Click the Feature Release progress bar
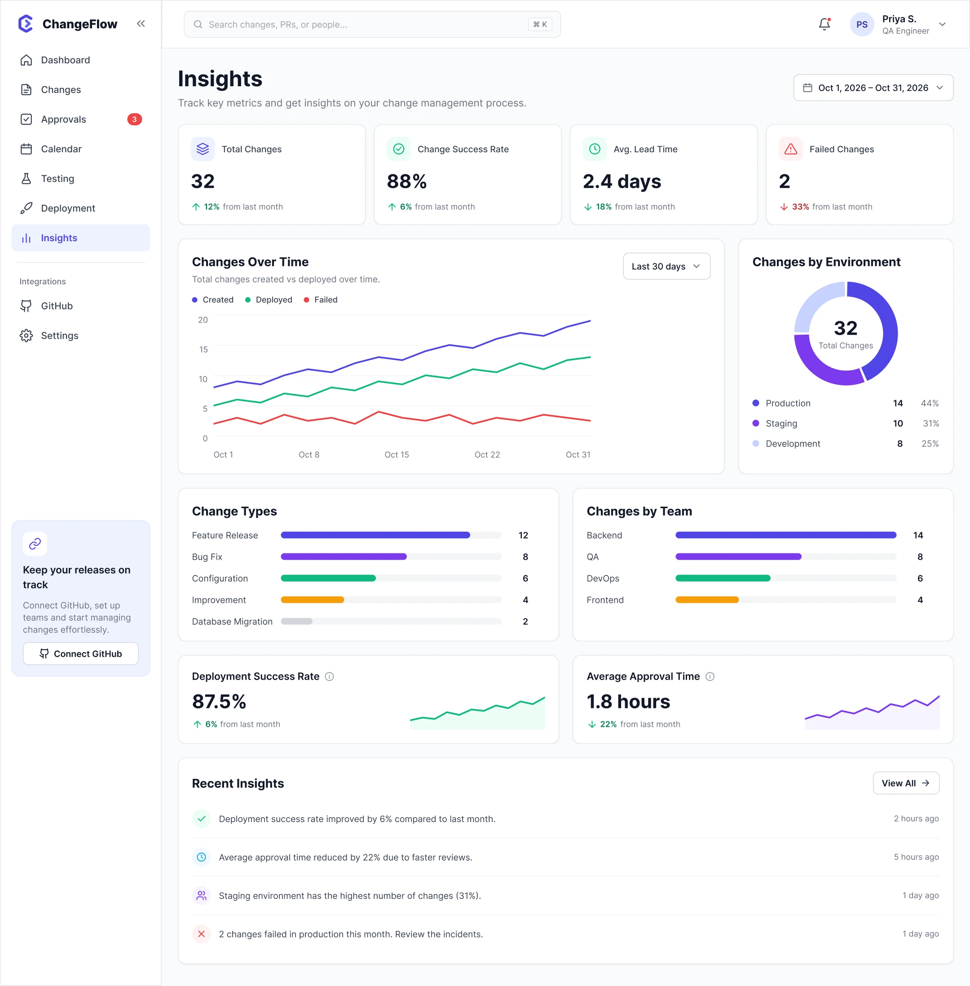Image resolution: width=970 pixels, height=986 pixels. (x=391, y=535)
